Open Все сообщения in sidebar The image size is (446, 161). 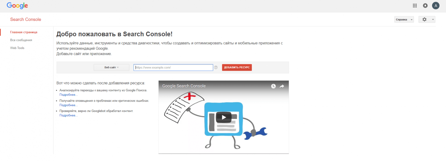pos(21,40)
